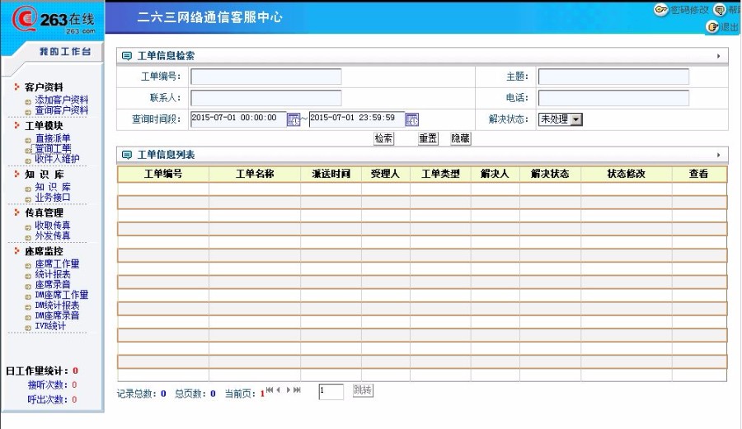
Task: Open the end-time calendar picker icon
Action: [412, 119]
